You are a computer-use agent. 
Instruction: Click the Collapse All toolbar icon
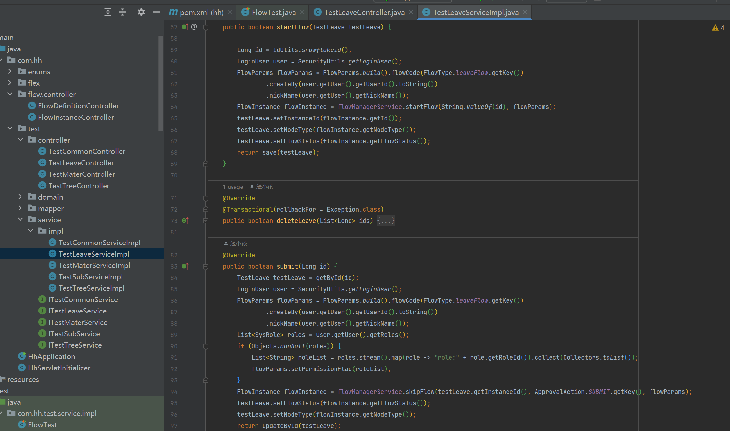click(x=122, y=12)
